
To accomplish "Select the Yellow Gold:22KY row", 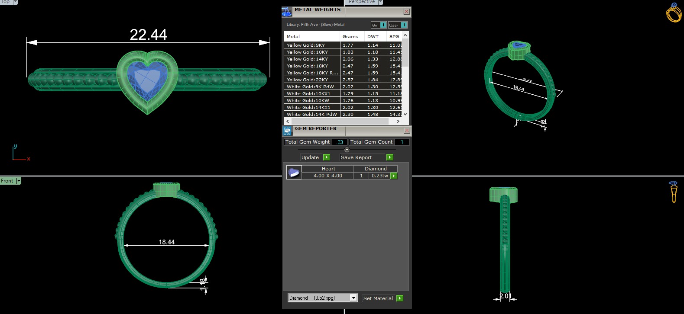I will click(x=343, y=80).
